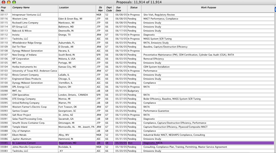The width and height of the screenshot is (276, 153).
Task: Select location Baltimore, MD
Action: tap(66, 27)
